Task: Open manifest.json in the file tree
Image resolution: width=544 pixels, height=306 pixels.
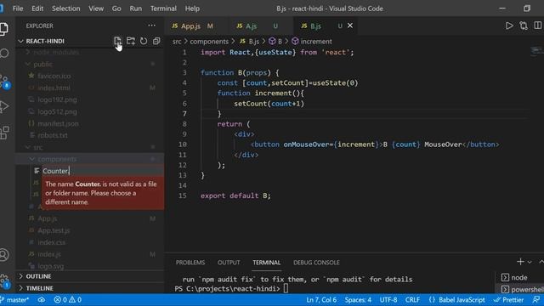Action: [58, 123]
